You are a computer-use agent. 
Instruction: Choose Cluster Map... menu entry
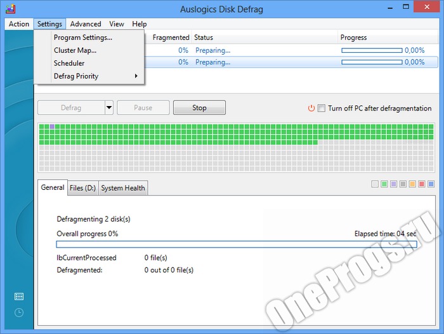click(x=89, y=50)
